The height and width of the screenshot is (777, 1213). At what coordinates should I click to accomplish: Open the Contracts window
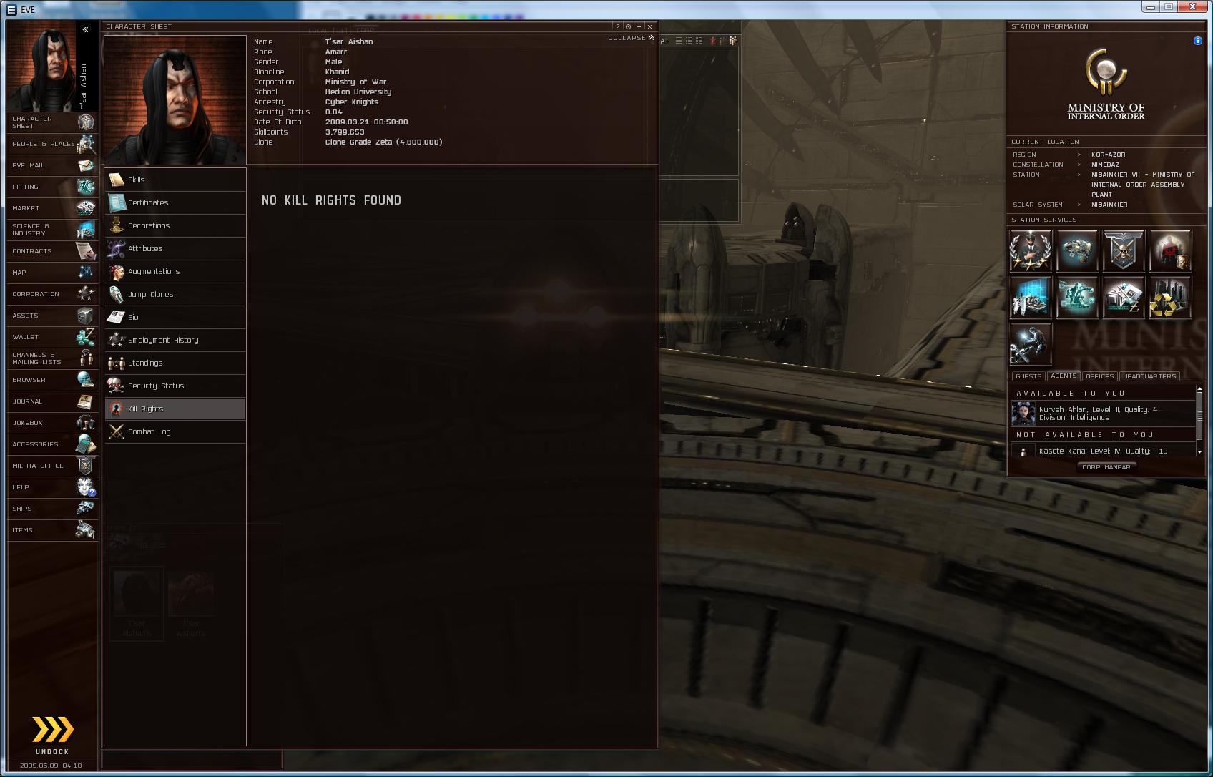[52, 251]
